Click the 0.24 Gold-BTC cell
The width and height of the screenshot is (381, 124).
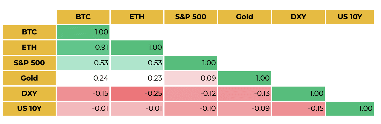(x=83, y=78)
